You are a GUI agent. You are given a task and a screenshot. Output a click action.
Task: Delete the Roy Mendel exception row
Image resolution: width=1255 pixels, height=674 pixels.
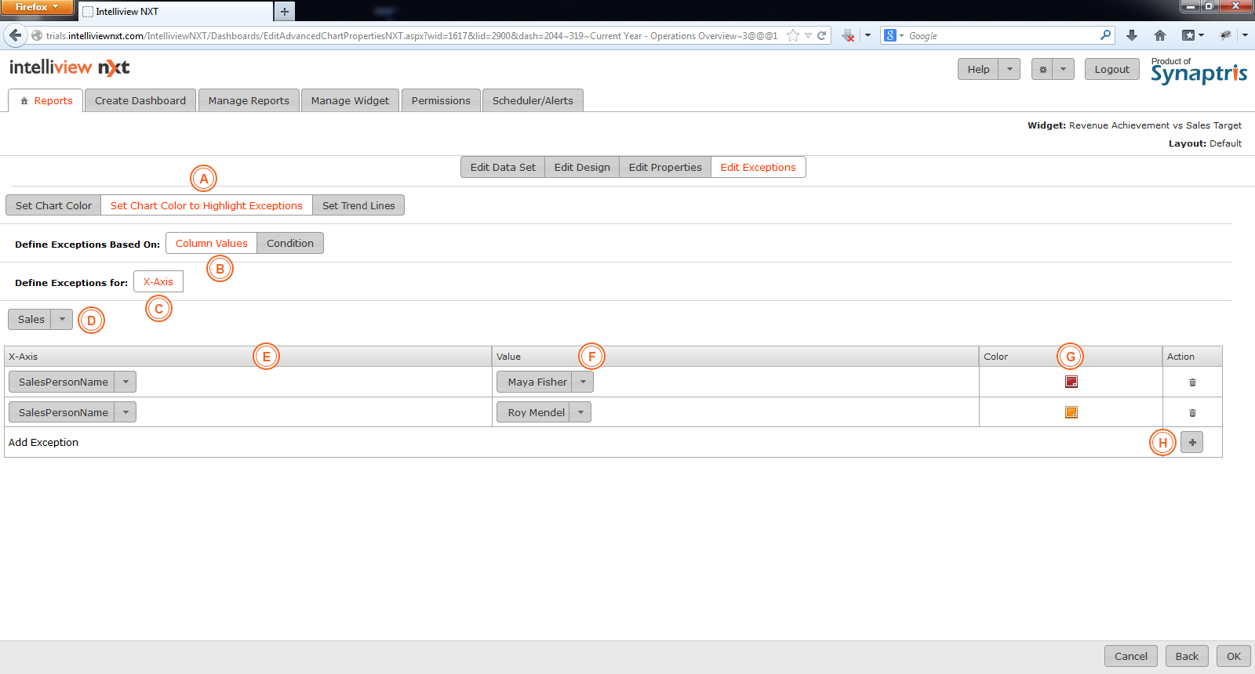pyautogui.click(x=1192, y=413)
